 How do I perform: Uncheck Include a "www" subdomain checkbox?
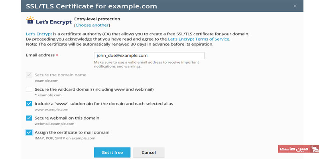point(29,104)
